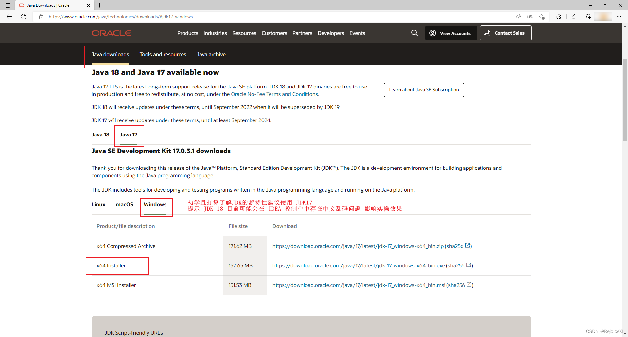Screen dimensions: 628x337
Task: Download the jdk-17 windows x64 msi link
Action: (x=359, y=285)
